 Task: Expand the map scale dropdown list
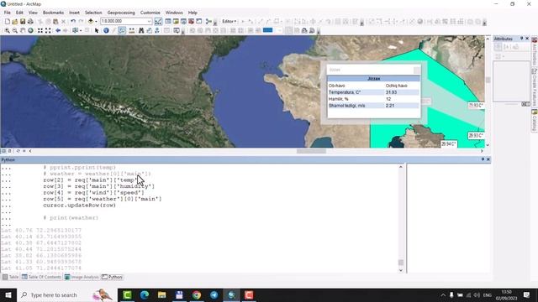click(x=150, y=21)
